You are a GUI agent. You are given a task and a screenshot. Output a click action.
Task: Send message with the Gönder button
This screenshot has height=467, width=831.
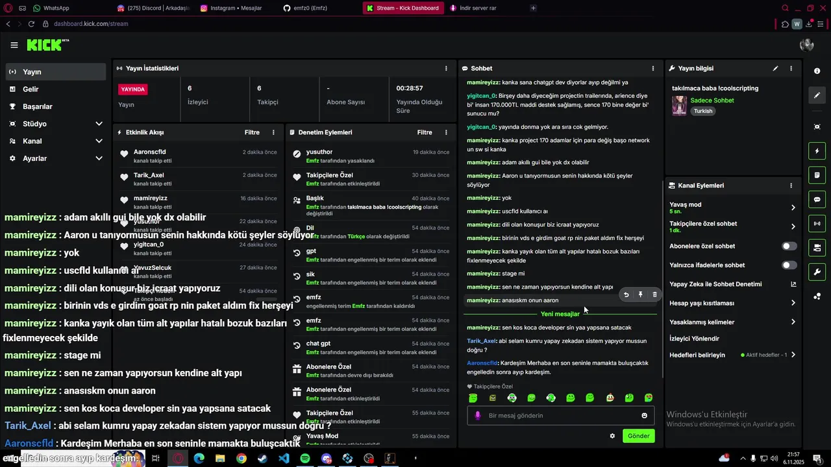coord(638,436)
